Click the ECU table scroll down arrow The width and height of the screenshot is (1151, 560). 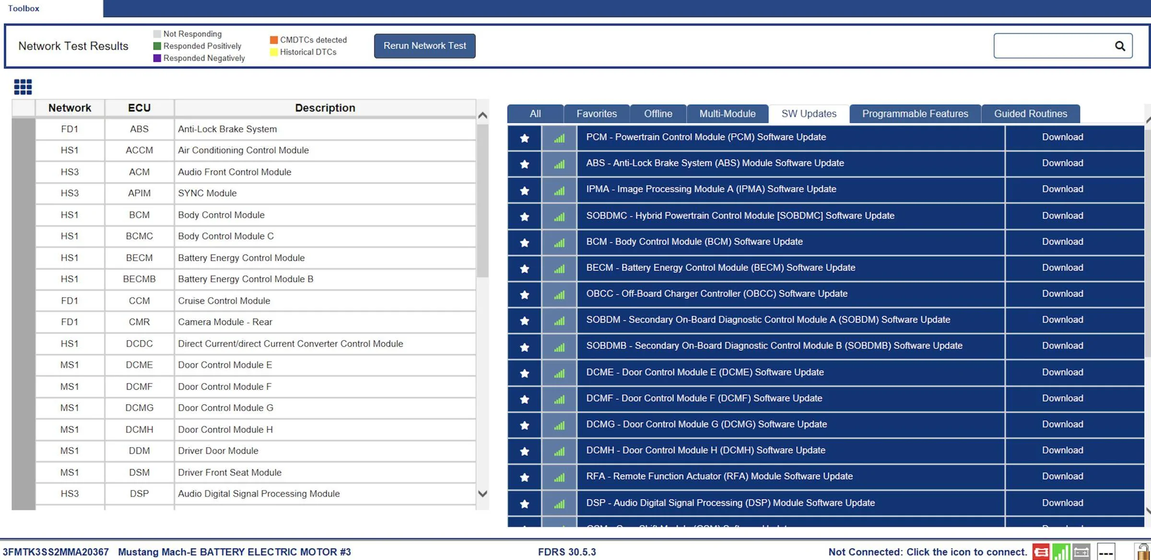tap(482, 494)
